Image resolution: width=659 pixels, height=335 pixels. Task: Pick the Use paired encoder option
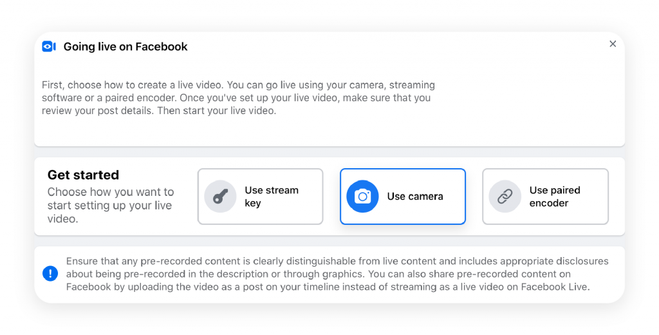(x=545, y=196)
